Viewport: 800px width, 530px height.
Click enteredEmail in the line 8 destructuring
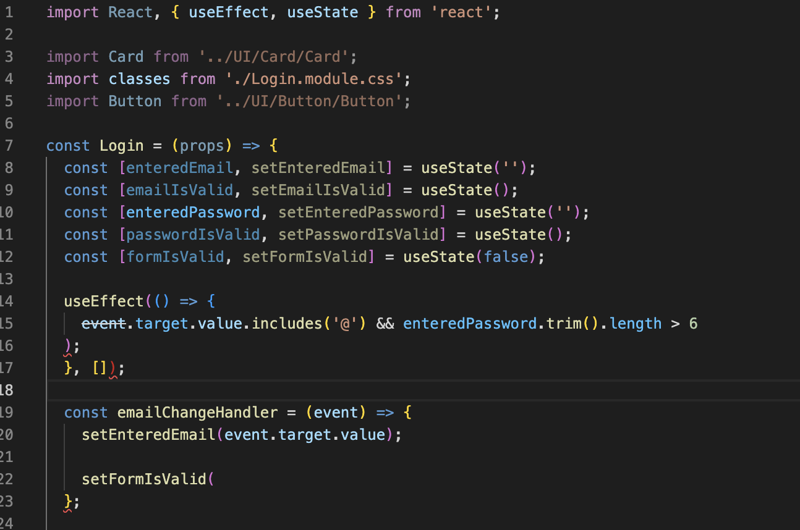point(180,168)
